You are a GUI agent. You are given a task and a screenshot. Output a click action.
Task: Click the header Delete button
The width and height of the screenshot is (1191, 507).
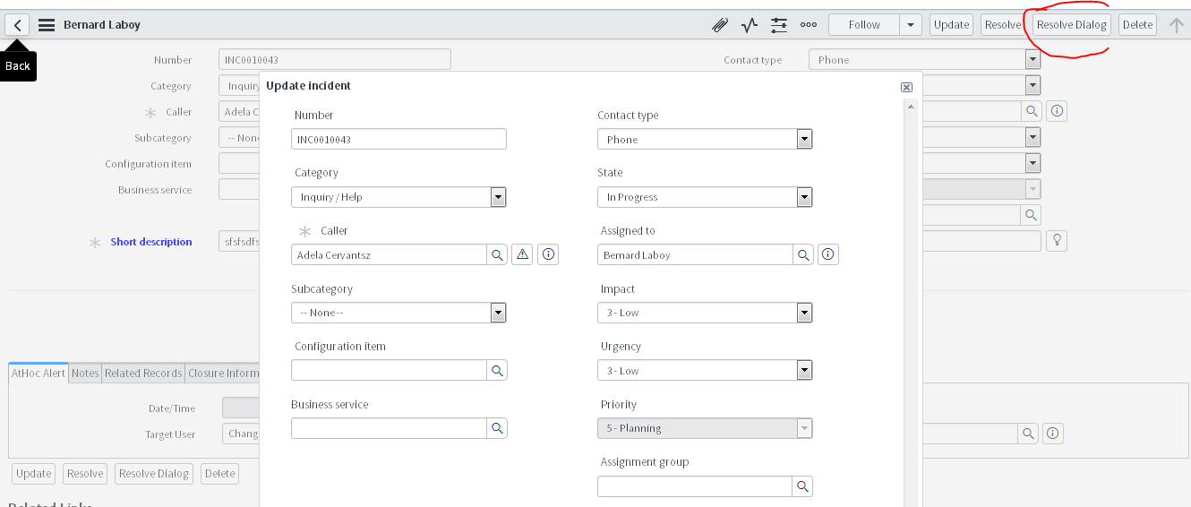1137,25
